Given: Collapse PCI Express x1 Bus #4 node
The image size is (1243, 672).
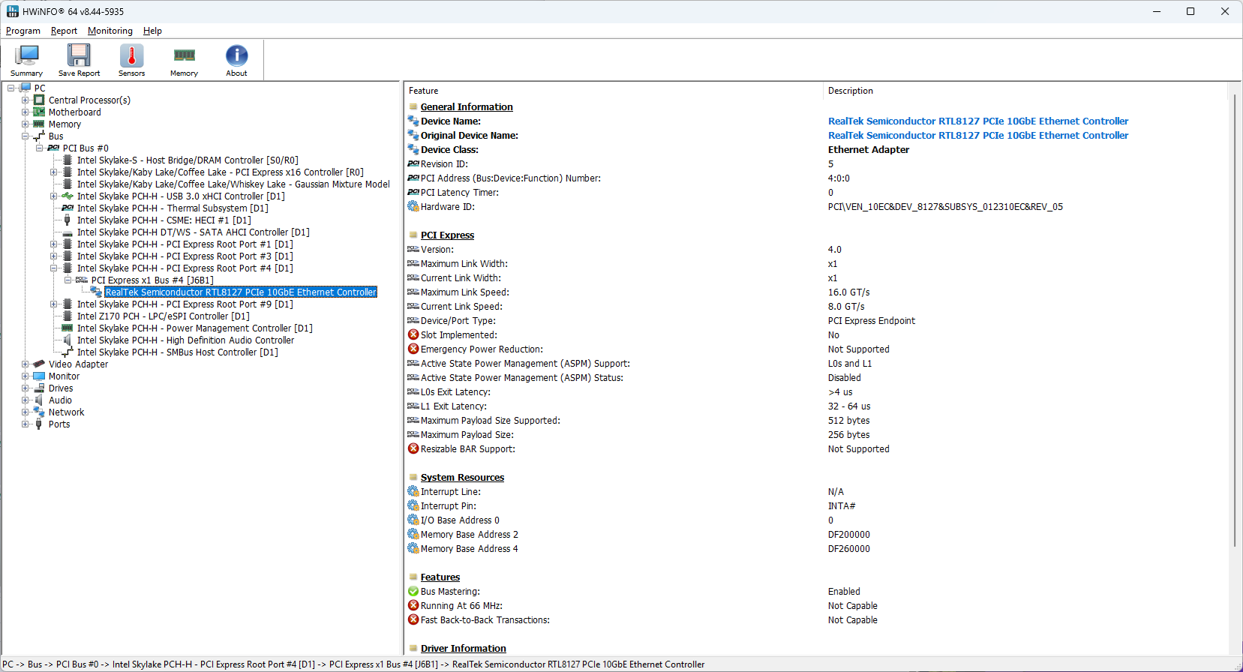Looking at the screenshot, I should pos(68,280).
